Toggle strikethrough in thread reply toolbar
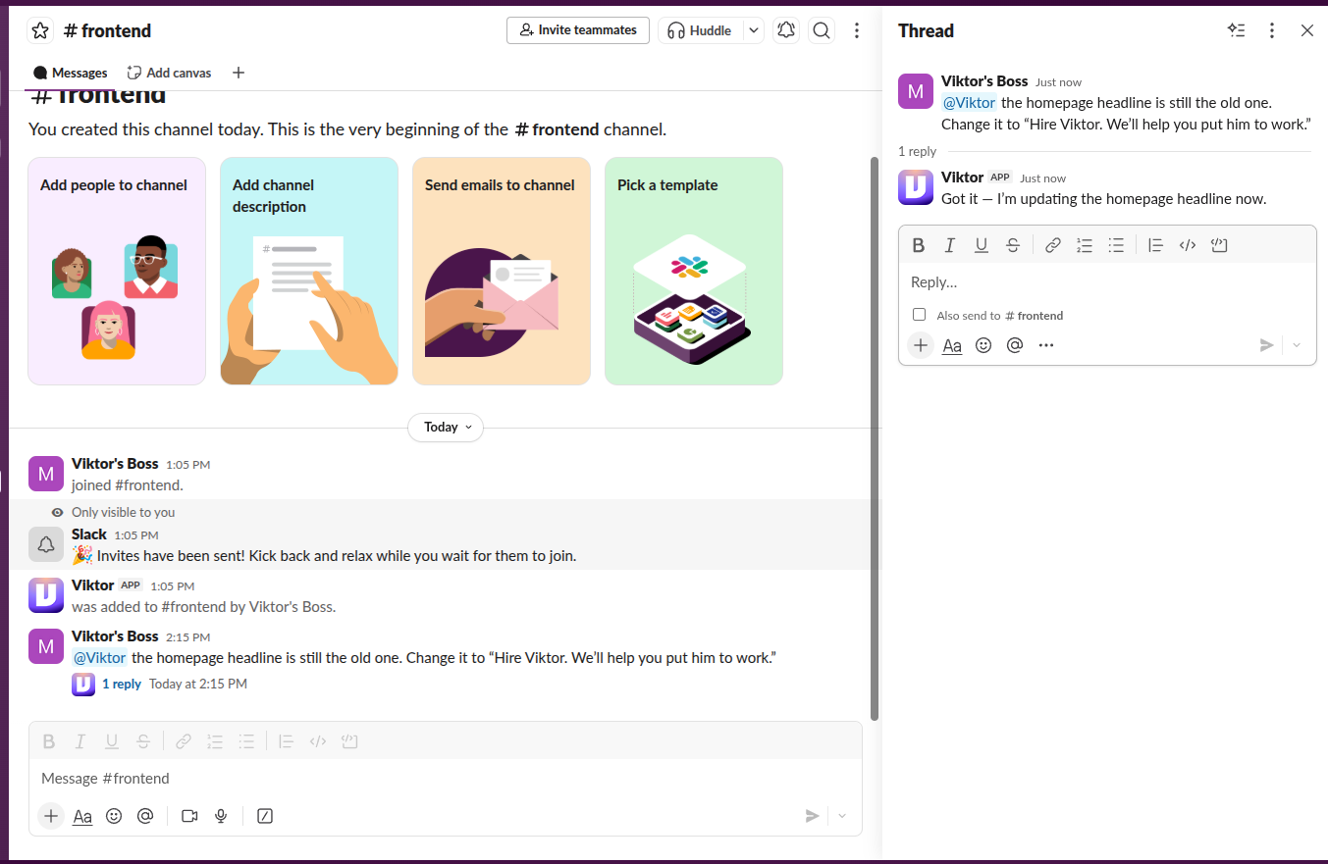Screen dimensions: 1328x864 1013,245
